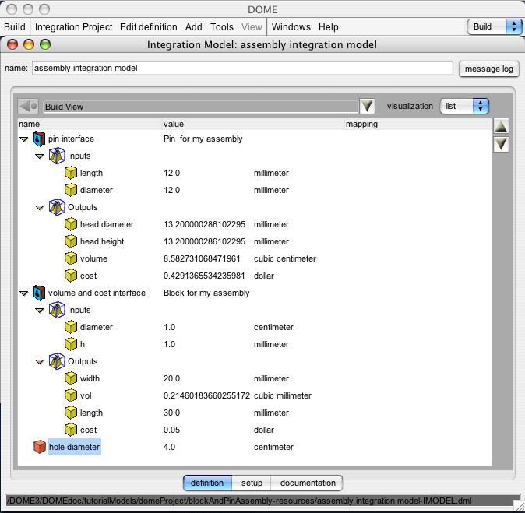Viewport: 525px width, 513px height.
Task: Collapse Outputs under pin interface
Action: click(40, 208)
